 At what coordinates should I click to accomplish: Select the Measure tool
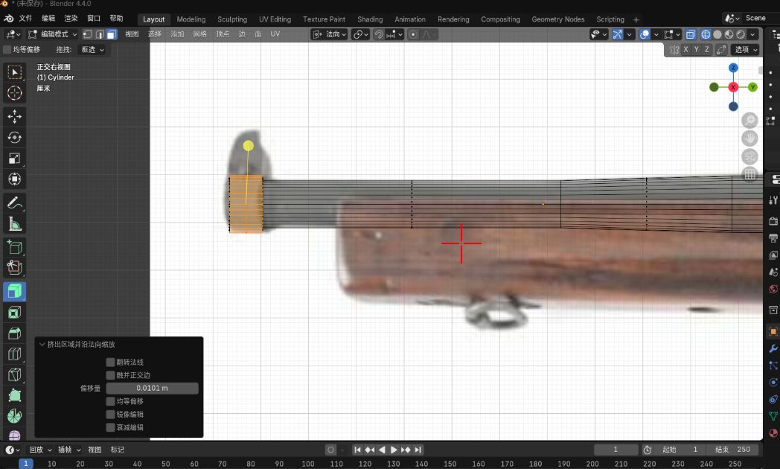(x=14, y=224)
